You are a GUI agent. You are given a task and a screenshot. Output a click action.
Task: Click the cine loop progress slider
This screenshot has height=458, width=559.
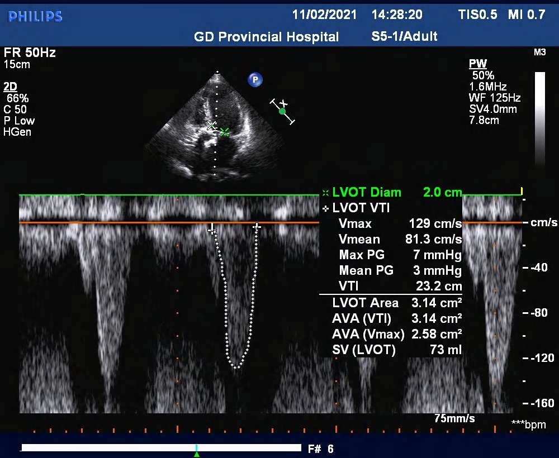click(x=161, y=447)
